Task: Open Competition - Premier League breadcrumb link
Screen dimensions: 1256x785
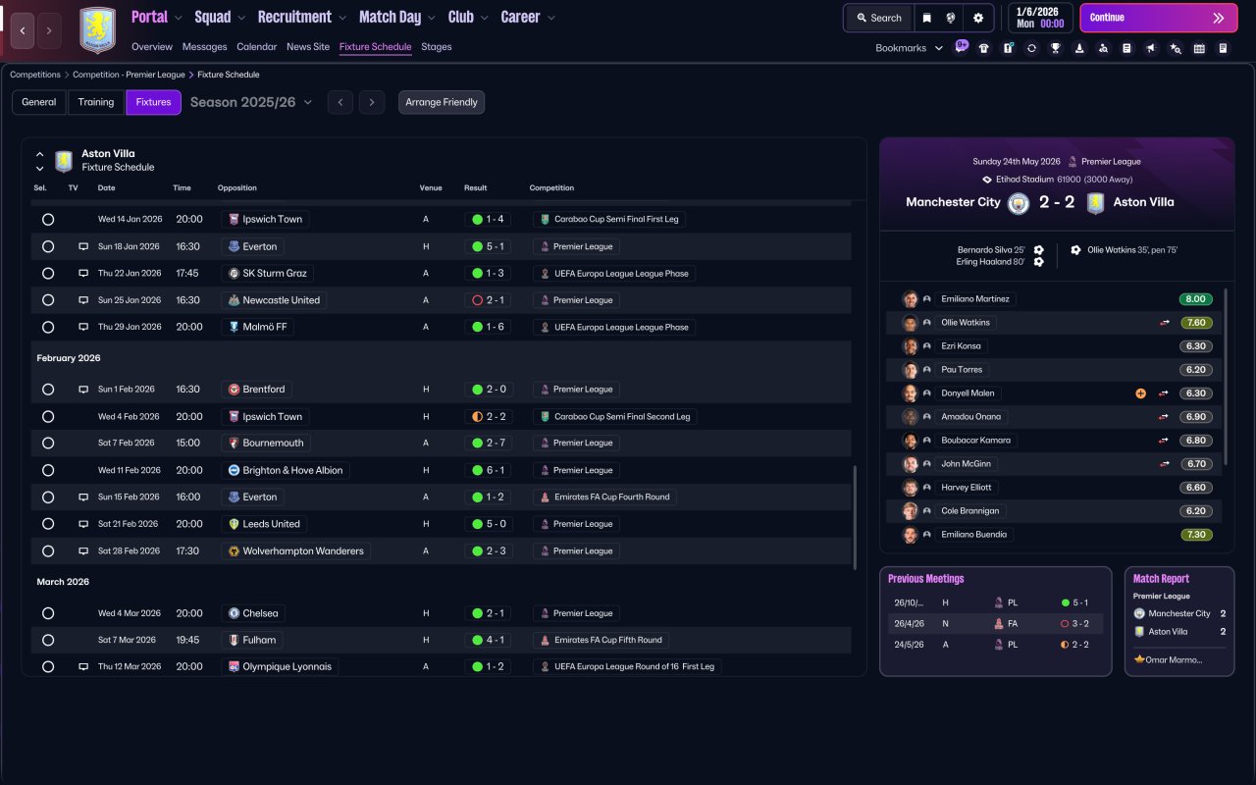Action: [x=128, y=75]
